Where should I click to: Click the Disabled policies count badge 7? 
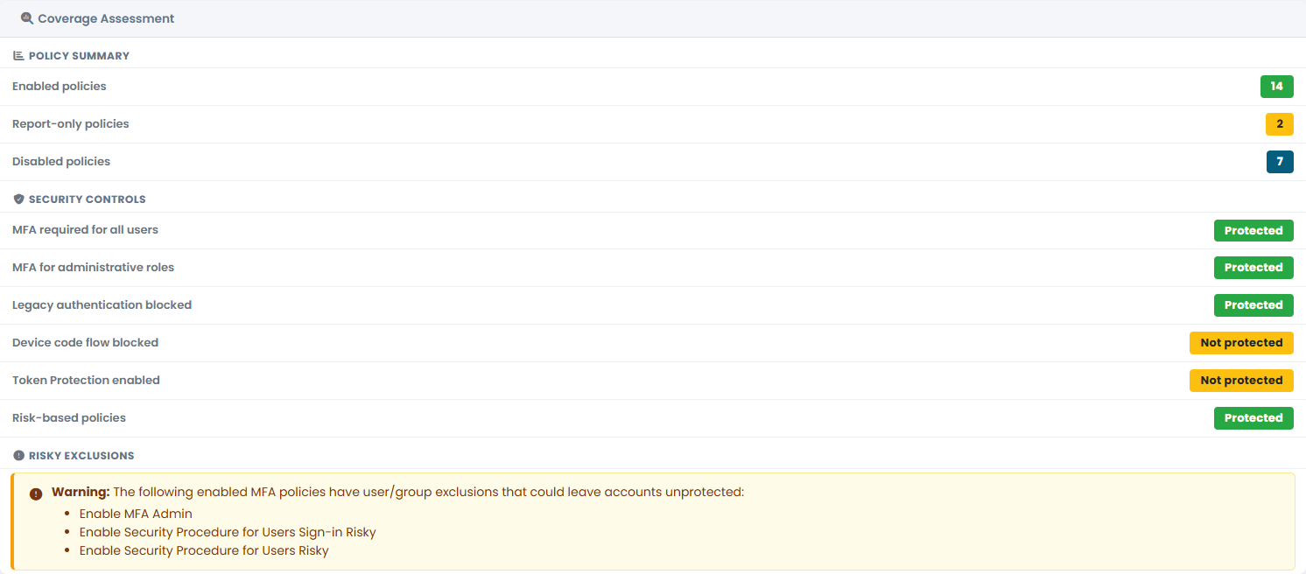point(1279,162)
